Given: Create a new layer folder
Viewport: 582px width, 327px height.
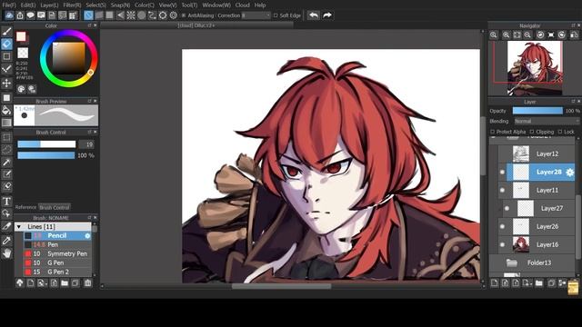Looking at the screenshot, I should [538, 283].
